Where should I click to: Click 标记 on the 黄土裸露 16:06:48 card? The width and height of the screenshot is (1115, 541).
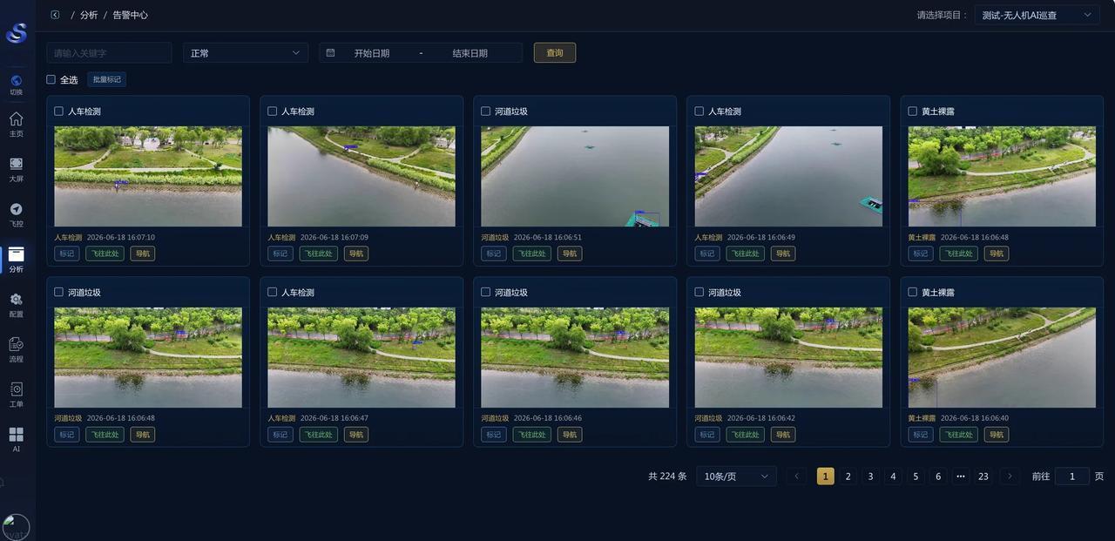coord(920,254)
